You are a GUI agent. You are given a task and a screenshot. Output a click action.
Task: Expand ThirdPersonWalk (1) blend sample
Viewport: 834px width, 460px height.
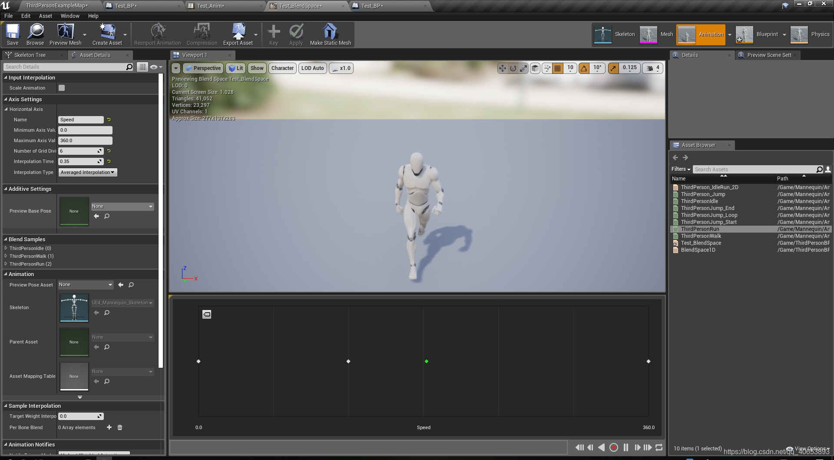point(6,256)
